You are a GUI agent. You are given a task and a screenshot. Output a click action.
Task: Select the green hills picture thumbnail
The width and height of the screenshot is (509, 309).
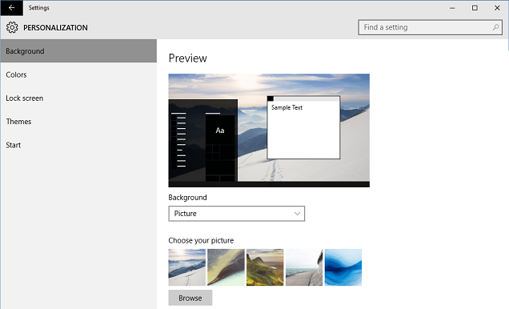[x=265, y=267]
